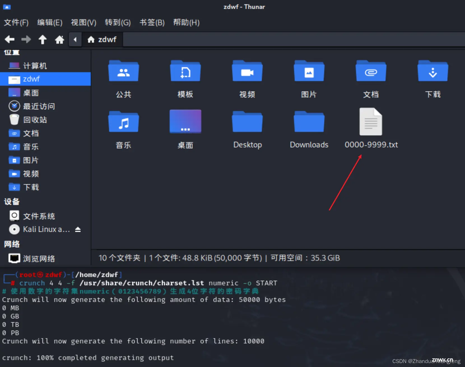Open 图片 in the sidebar
The width and height of the screenshot is (465, 367).
coord(45,160)
